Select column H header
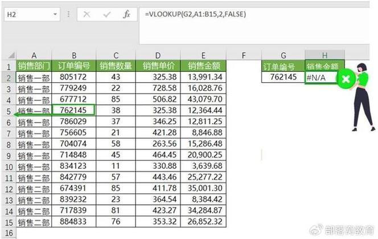The image size is (378, 239). tap(324, 55)
